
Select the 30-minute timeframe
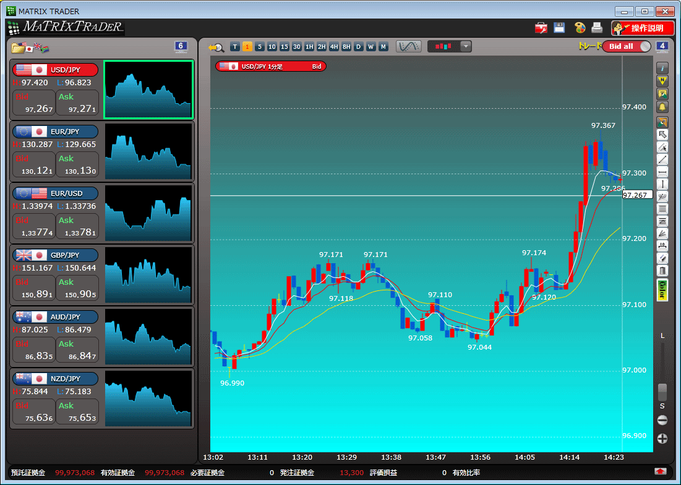click(297, 47)
